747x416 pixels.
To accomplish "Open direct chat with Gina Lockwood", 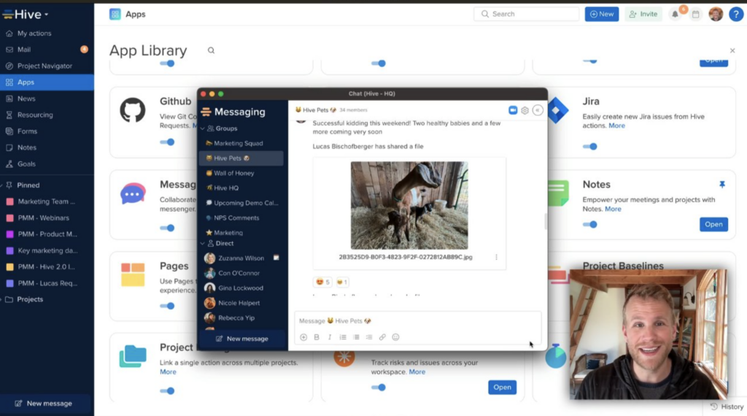I will (241, 288).
